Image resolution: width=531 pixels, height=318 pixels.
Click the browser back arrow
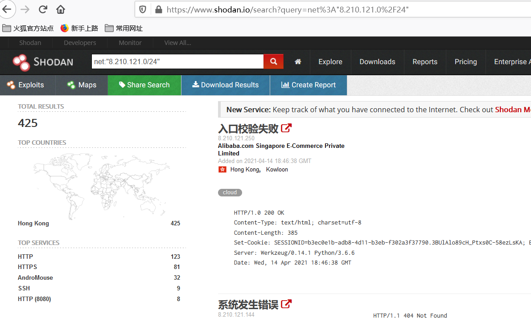click(7, 9)
